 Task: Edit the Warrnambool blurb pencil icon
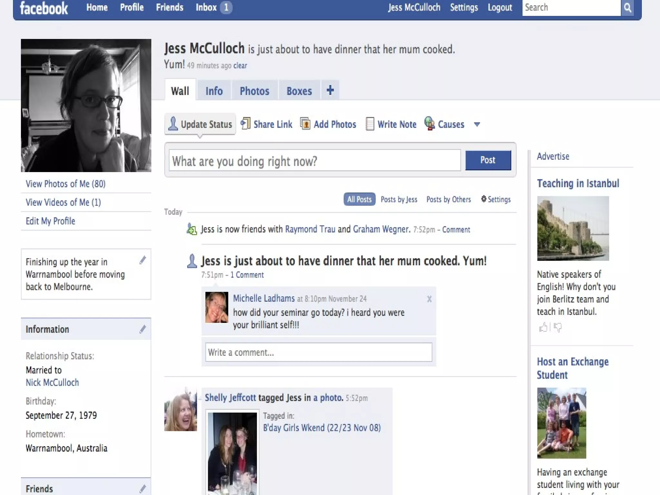142,260
